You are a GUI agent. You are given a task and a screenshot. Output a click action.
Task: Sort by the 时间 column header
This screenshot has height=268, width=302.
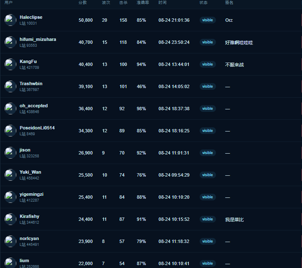pos(162,3)
